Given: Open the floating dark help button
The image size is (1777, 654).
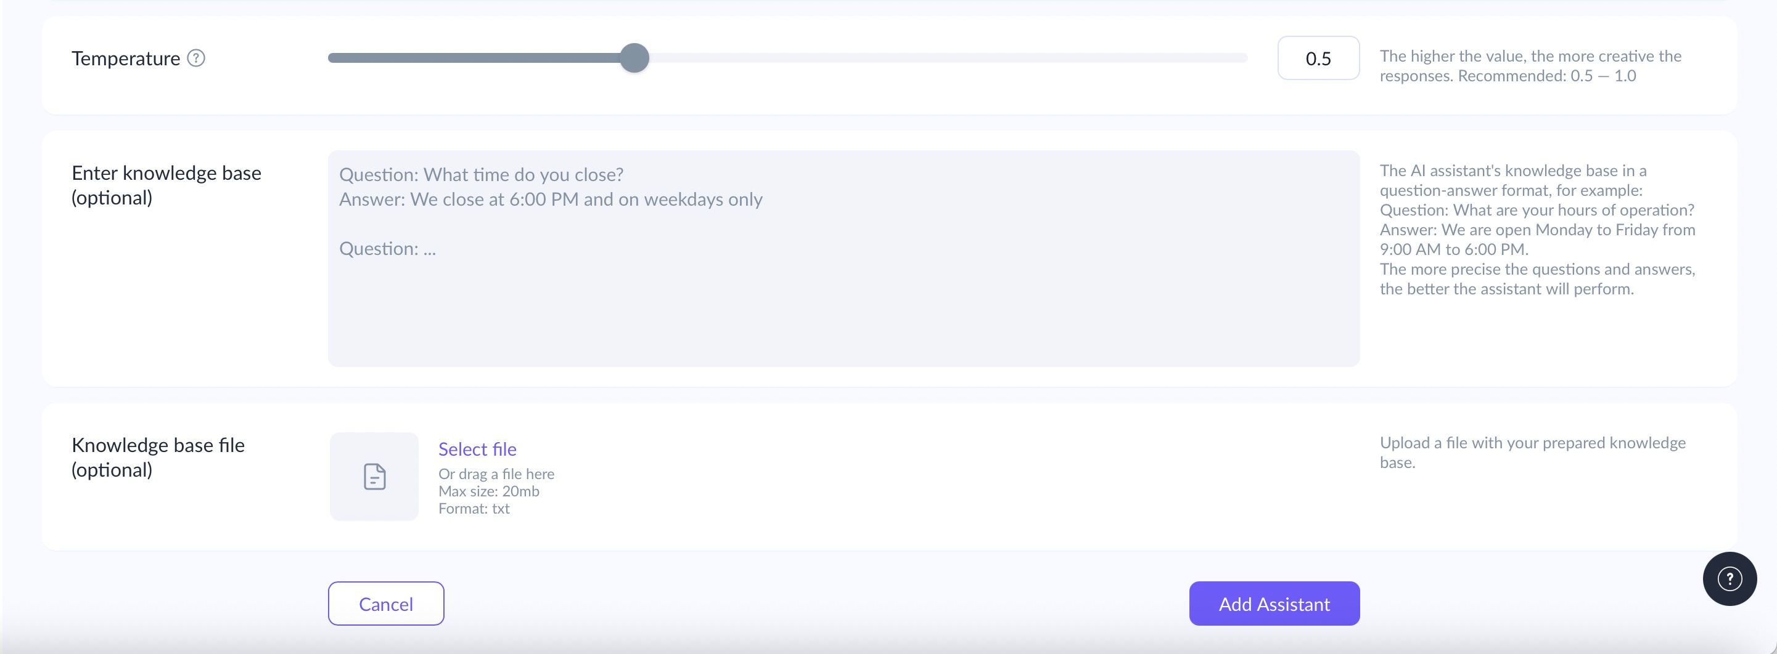Looking at the screenshot, I should coord(1730,579).
